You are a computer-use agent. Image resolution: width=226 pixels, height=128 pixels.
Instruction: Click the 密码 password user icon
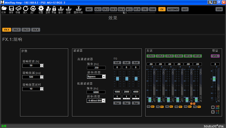coord(48,9)
